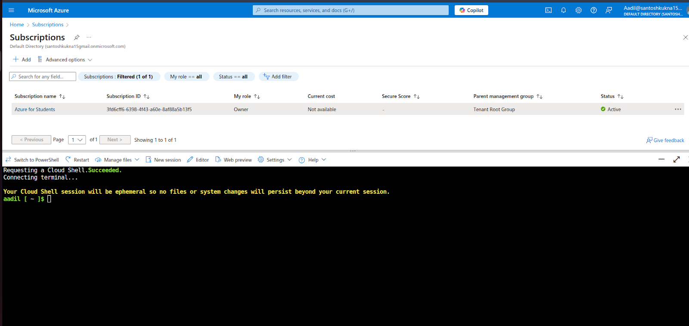
Task: Click the pane splitter handle above Cloud Shell
Action: (x=353, y=151)
